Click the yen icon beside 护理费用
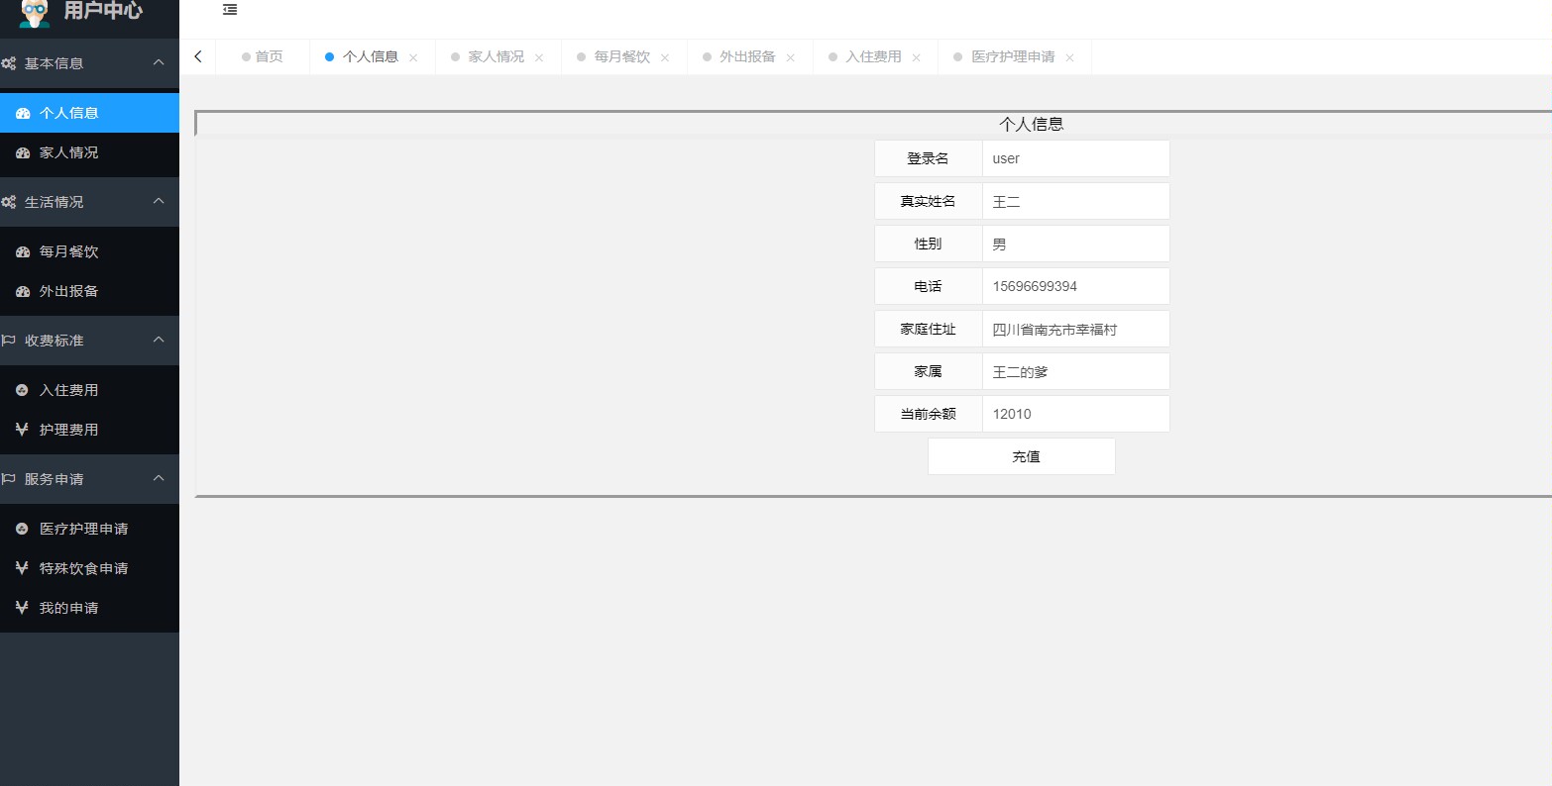 click(x=22, y=430)
